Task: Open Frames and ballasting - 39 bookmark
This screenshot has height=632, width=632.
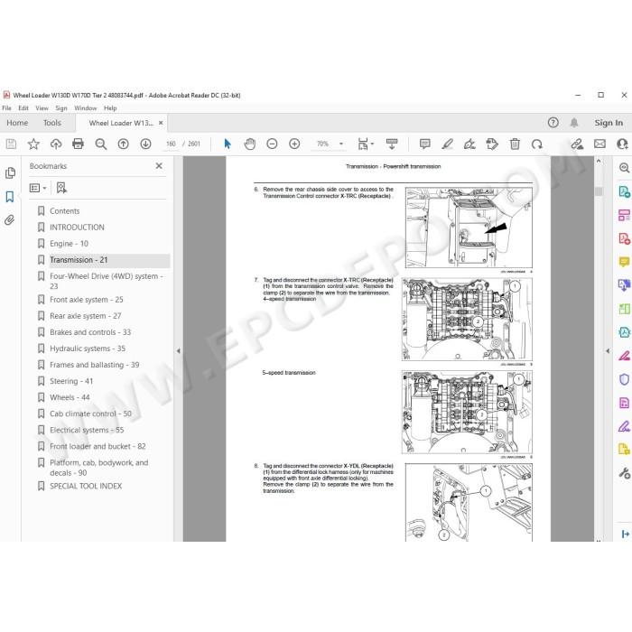Action: (x=94, y=365)
